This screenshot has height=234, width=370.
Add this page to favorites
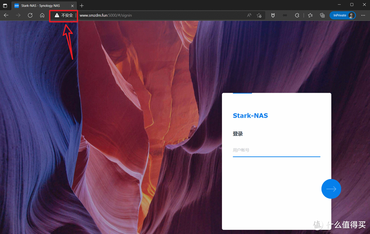pyautogui.click(x=259, y=15)
